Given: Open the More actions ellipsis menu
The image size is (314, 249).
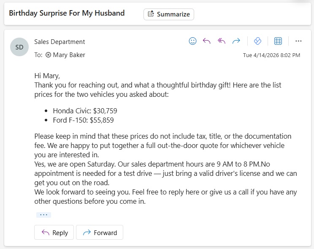Looking at the screenshot, I should click(x=298, y=41).
